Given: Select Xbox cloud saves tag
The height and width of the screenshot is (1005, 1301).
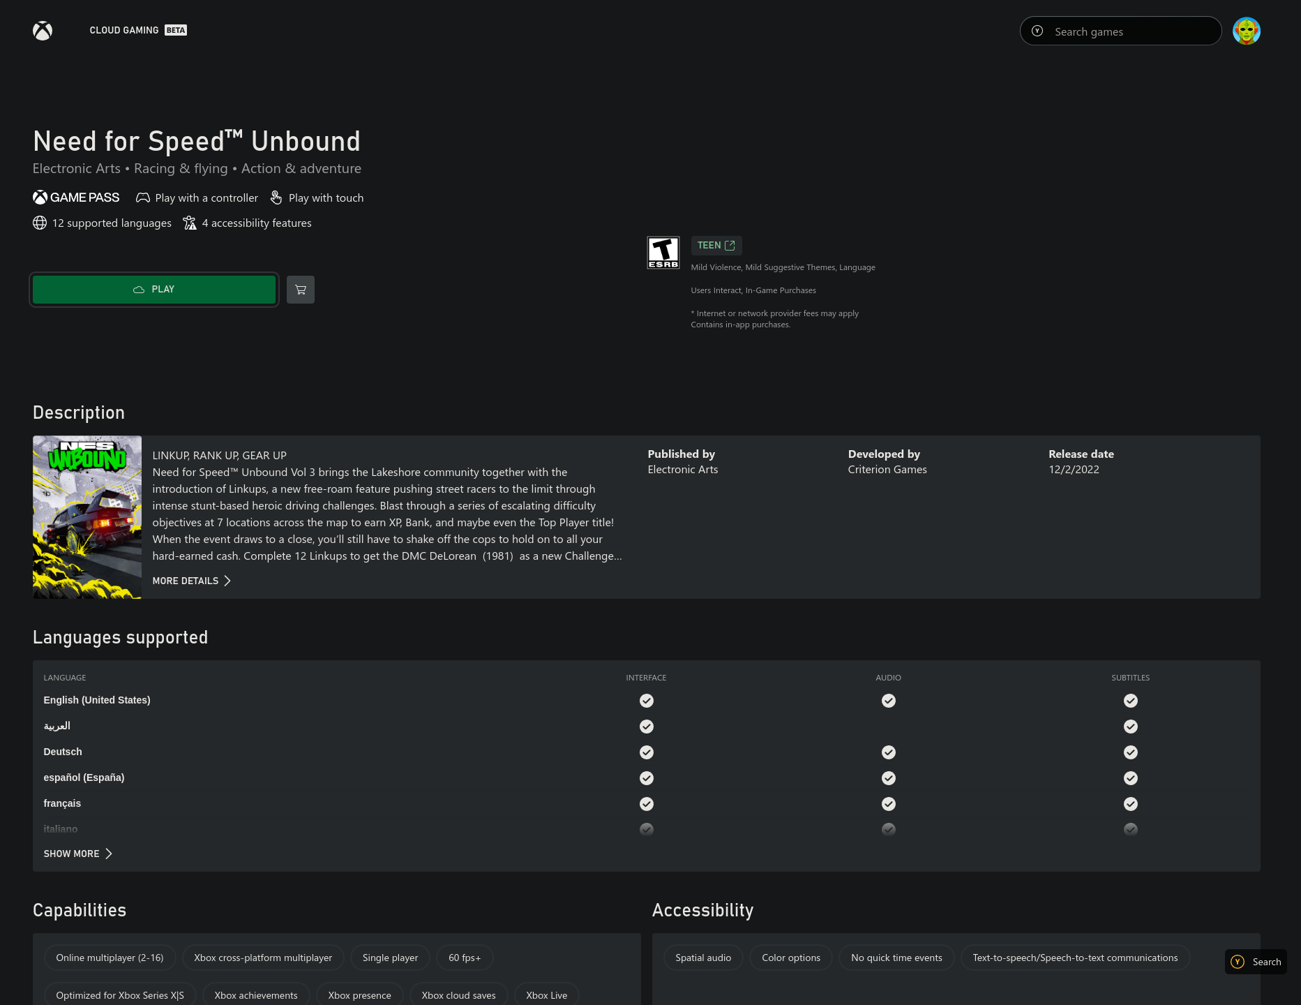Looking at the screenshot, I should pyautogui.click(x=459, y=995).
